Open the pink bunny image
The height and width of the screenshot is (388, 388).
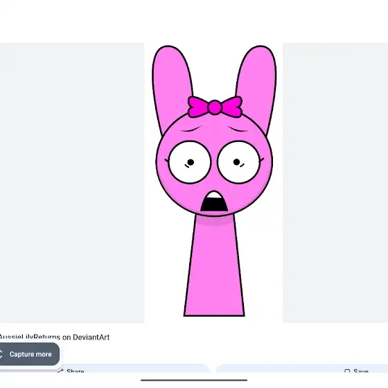(213, 183)
